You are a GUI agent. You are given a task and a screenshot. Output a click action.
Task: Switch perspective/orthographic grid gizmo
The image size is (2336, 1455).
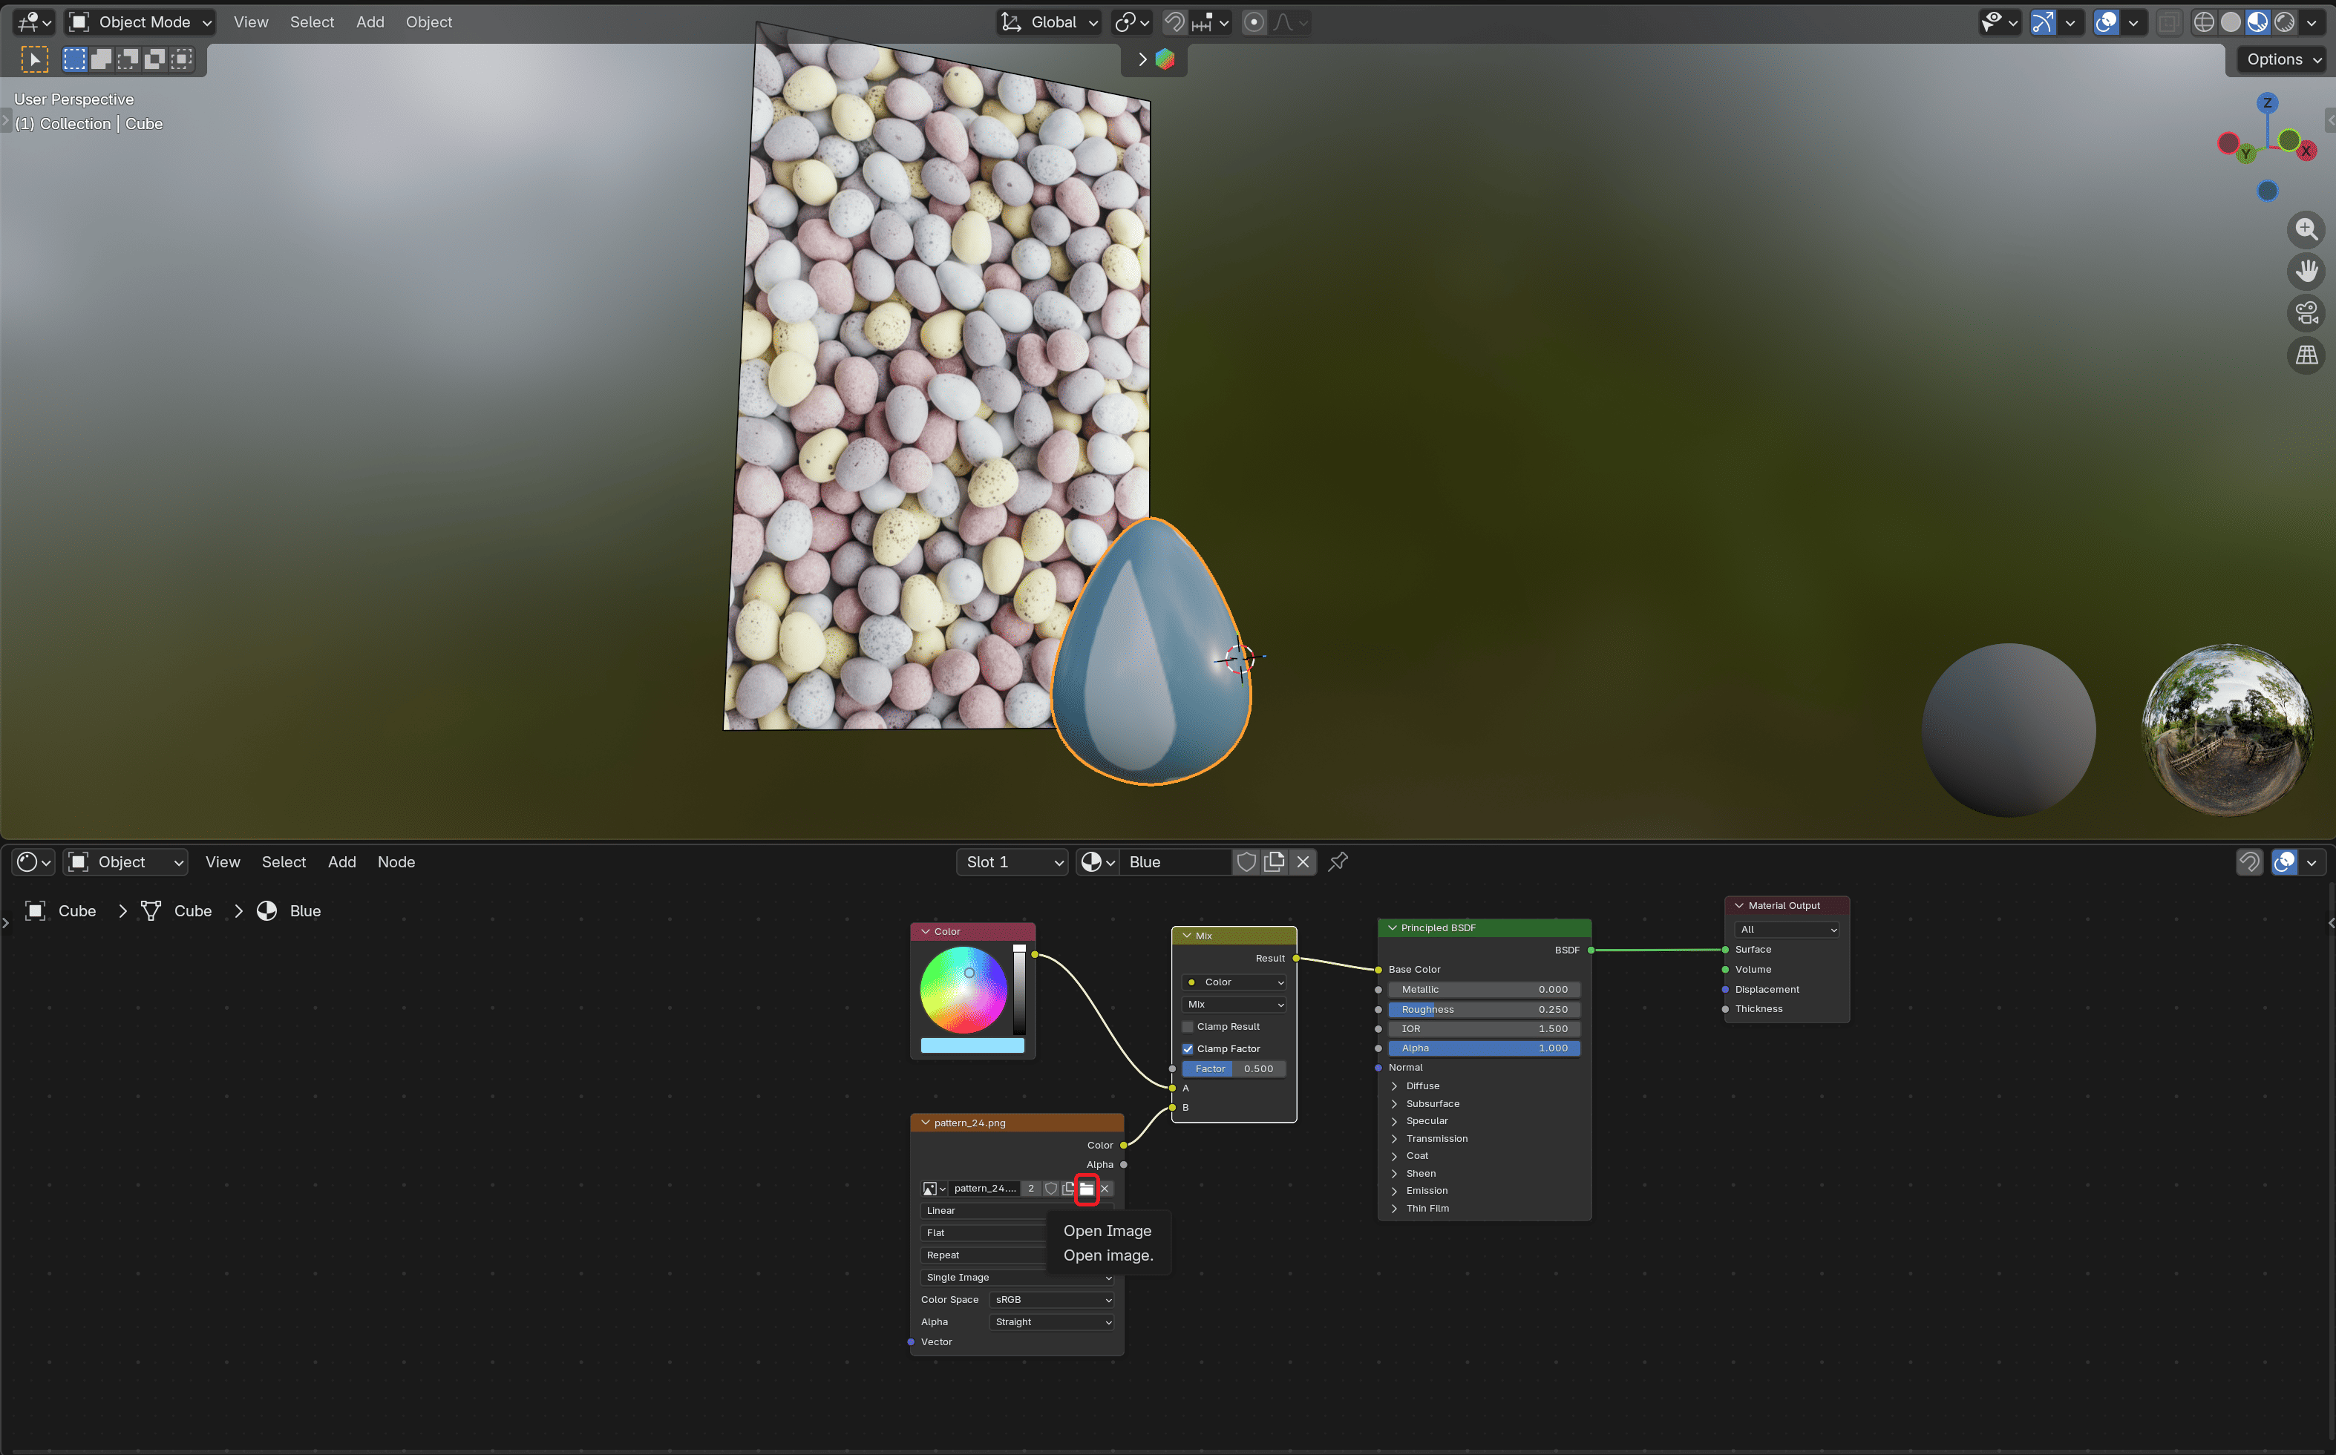(x=2306, y=355)
